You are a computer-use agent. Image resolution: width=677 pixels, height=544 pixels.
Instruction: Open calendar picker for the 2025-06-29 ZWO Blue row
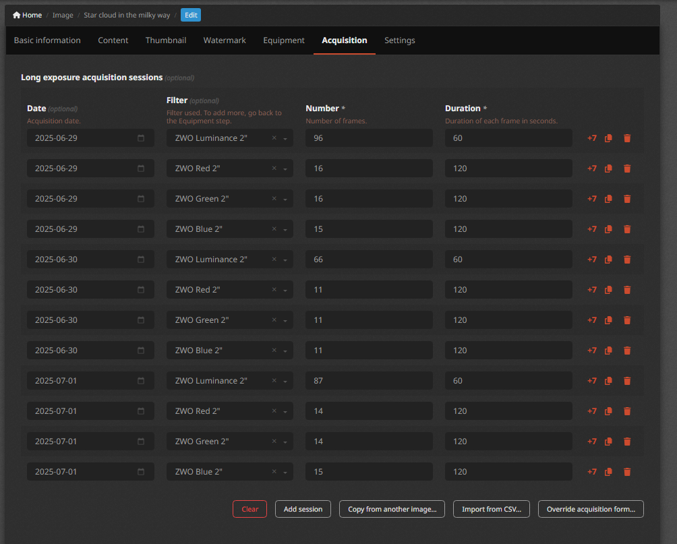click(x=141, y=229)
